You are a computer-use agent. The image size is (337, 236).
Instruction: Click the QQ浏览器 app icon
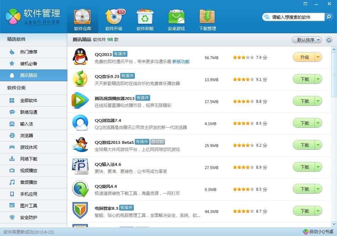coord(80,123)
